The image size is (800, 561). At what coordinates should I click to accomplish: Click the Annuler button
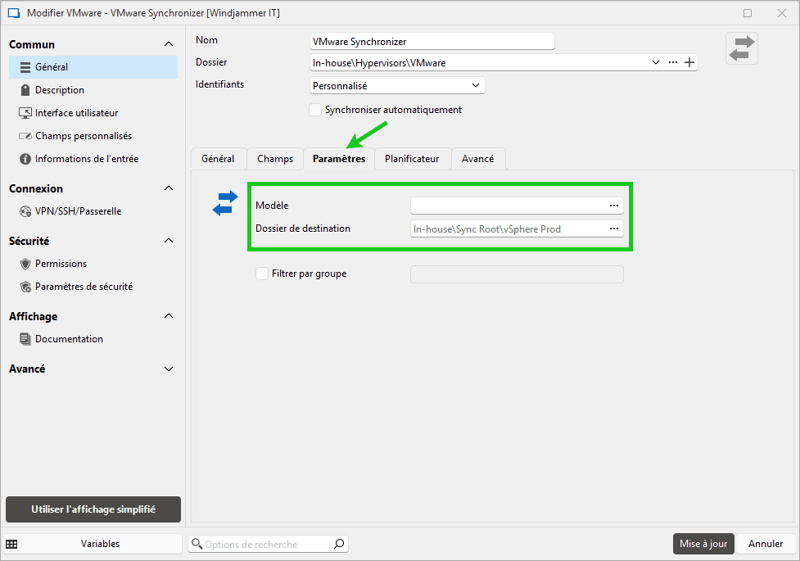click(766, 544)
